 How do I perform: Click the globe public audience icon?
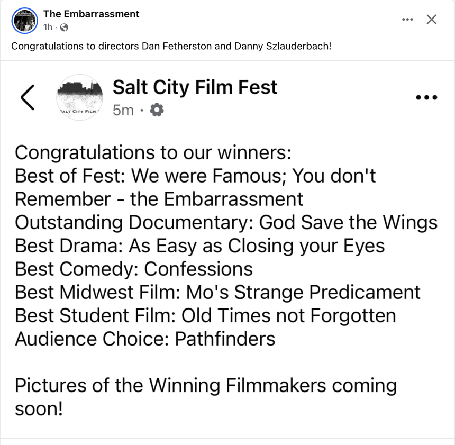pyautogui.click(x=65, y=27)
